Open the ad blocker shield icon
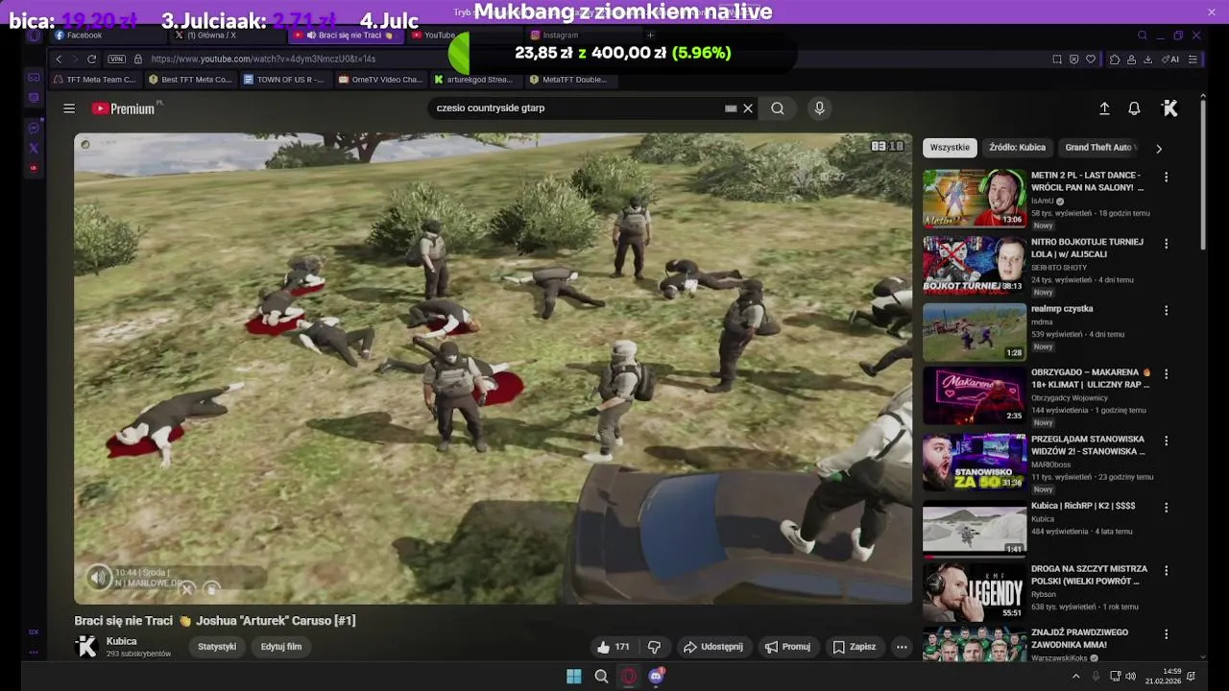The image size is (1229, 691). tap(1073, 59)
